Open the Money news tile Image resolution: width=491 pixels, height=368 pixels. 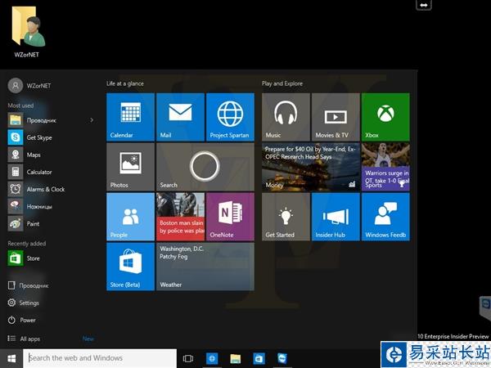point(311,167)
